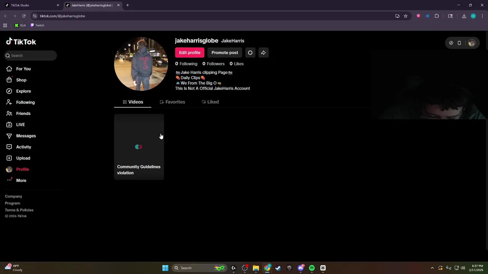Viewport: 488px width, 274px height.
Task: Open the Twitch bookmark
Action: tap(37, 25)
